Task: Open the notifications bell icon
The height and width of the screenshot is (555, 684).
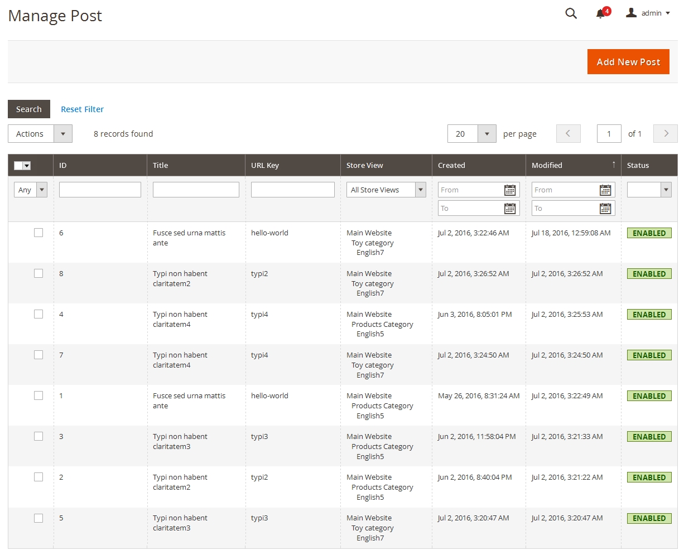Action: coord(601,13)
